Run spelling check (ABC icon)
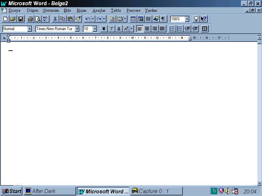262x196 pixels. coord(46,19)
